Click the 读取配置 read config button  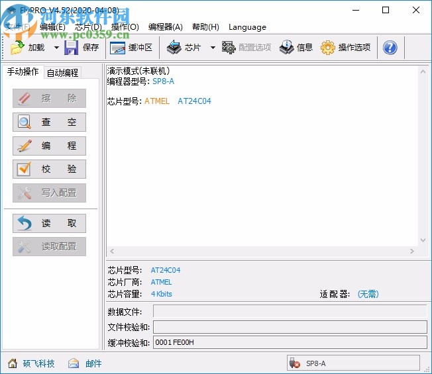pos(49,247)
